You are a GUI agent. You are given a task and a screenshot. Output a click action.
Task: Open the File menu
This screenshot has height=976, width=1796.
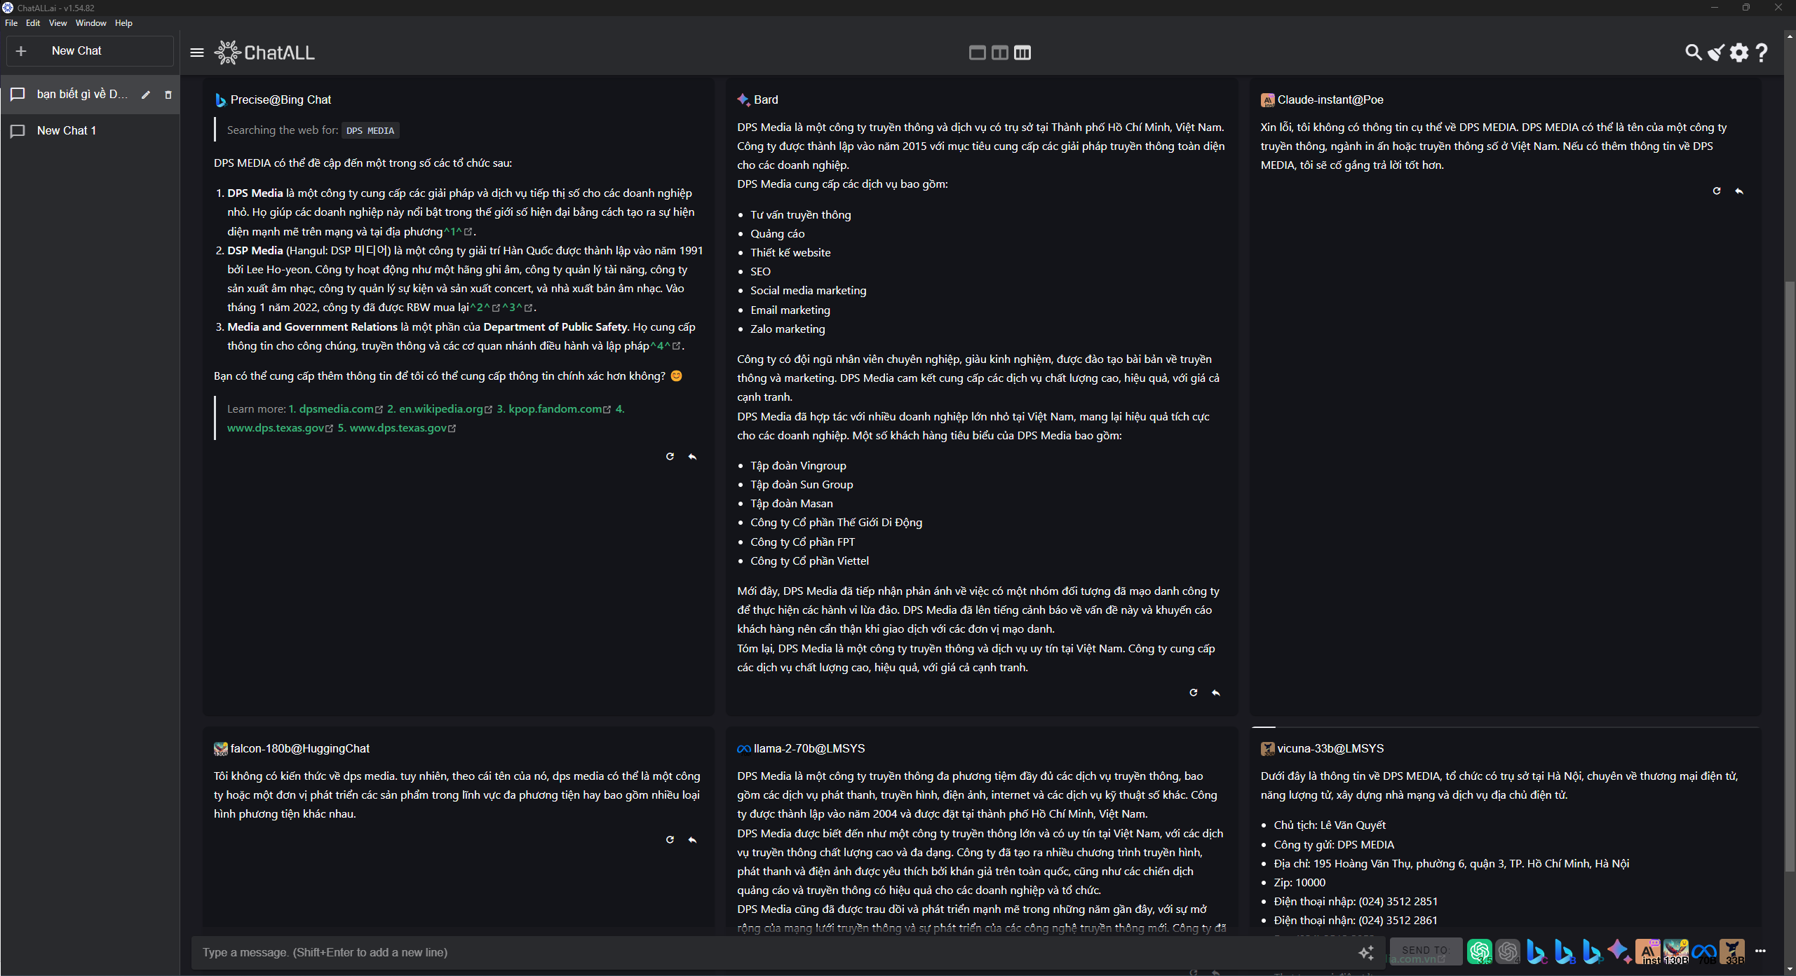tap(11, 23)
